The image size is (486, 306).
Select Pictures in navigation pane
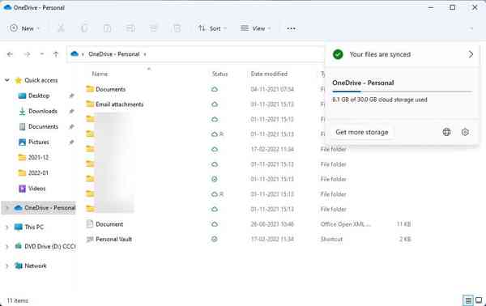[x=39, y=142]
